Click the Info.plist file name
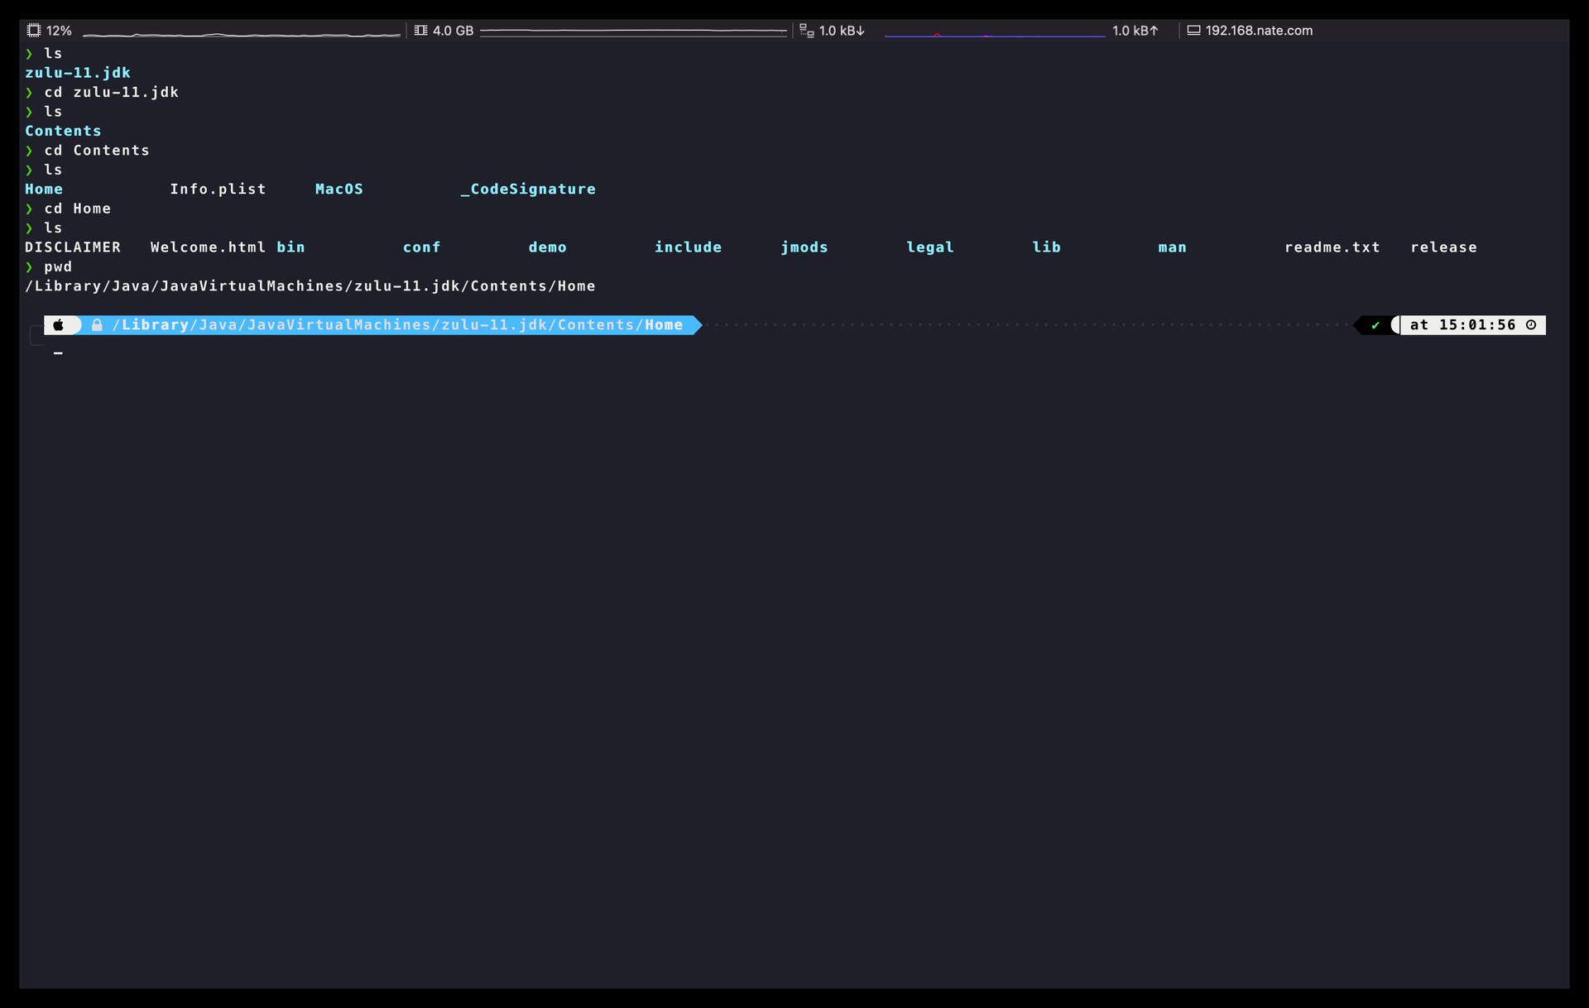Viewport: 1589px width, 1008px height. point(218,190)
